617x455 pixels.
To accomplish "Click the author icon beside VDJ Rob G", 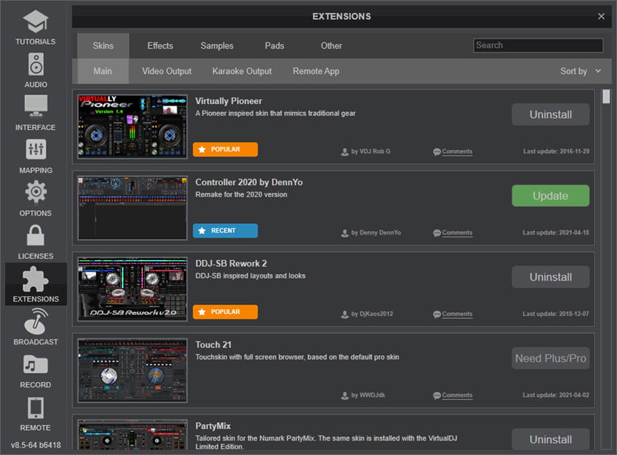I will click(x=344, y=152).
